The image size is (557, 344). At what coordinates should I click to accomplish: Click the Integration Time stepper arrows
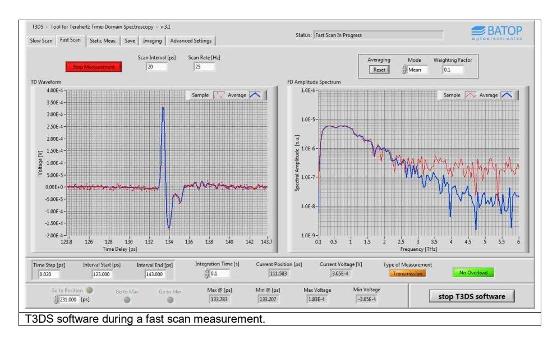coord(207,273)
